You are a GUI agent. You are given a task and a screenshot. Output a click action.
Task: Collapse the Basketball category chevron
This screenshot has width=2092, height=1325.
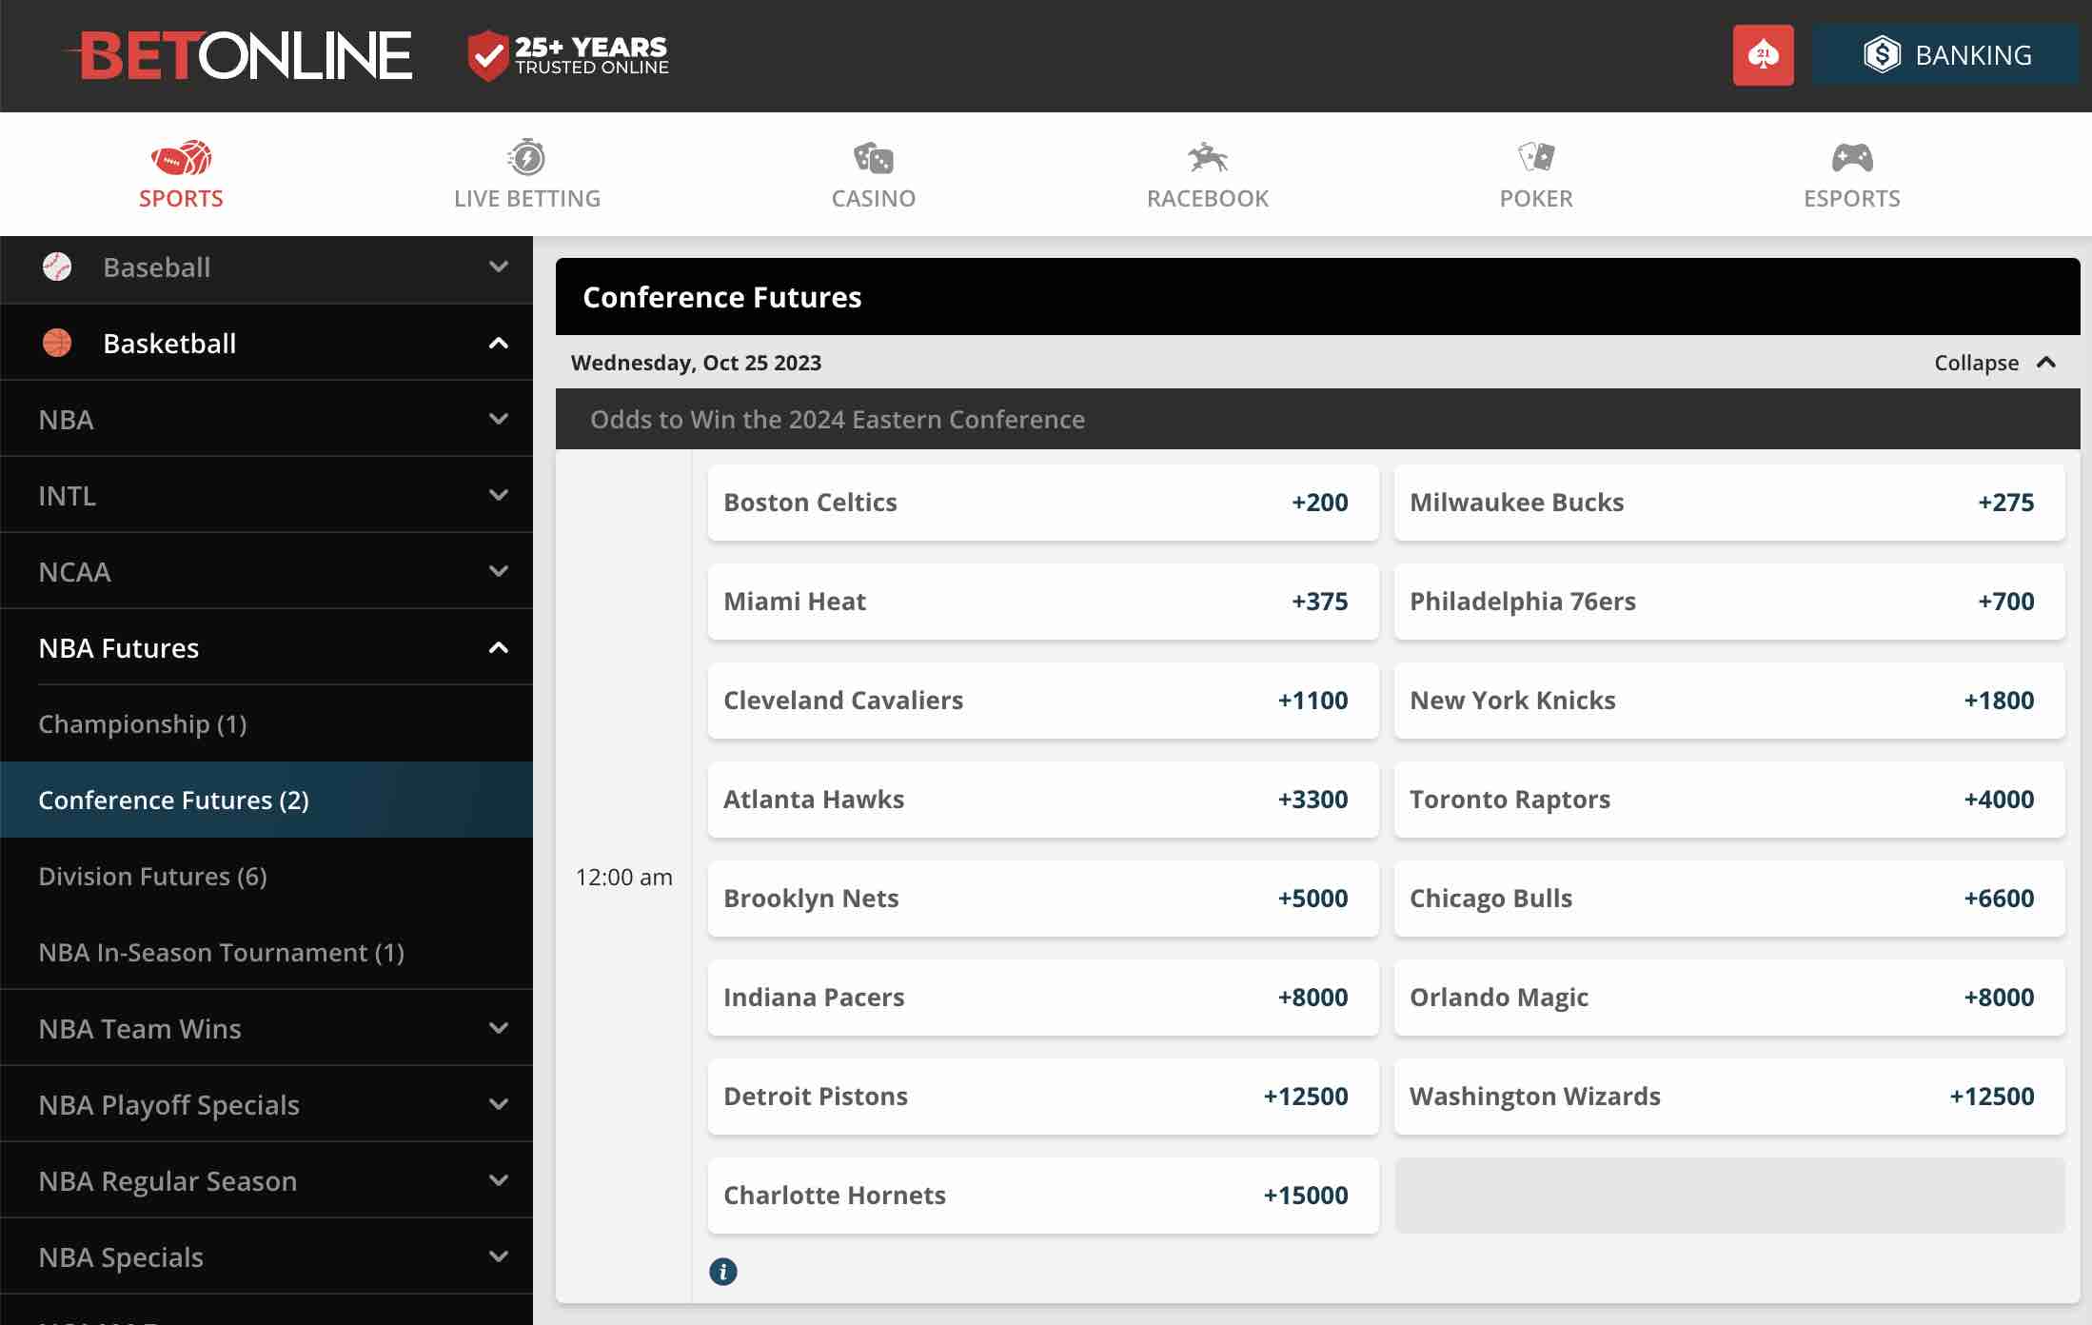[498, 344]
